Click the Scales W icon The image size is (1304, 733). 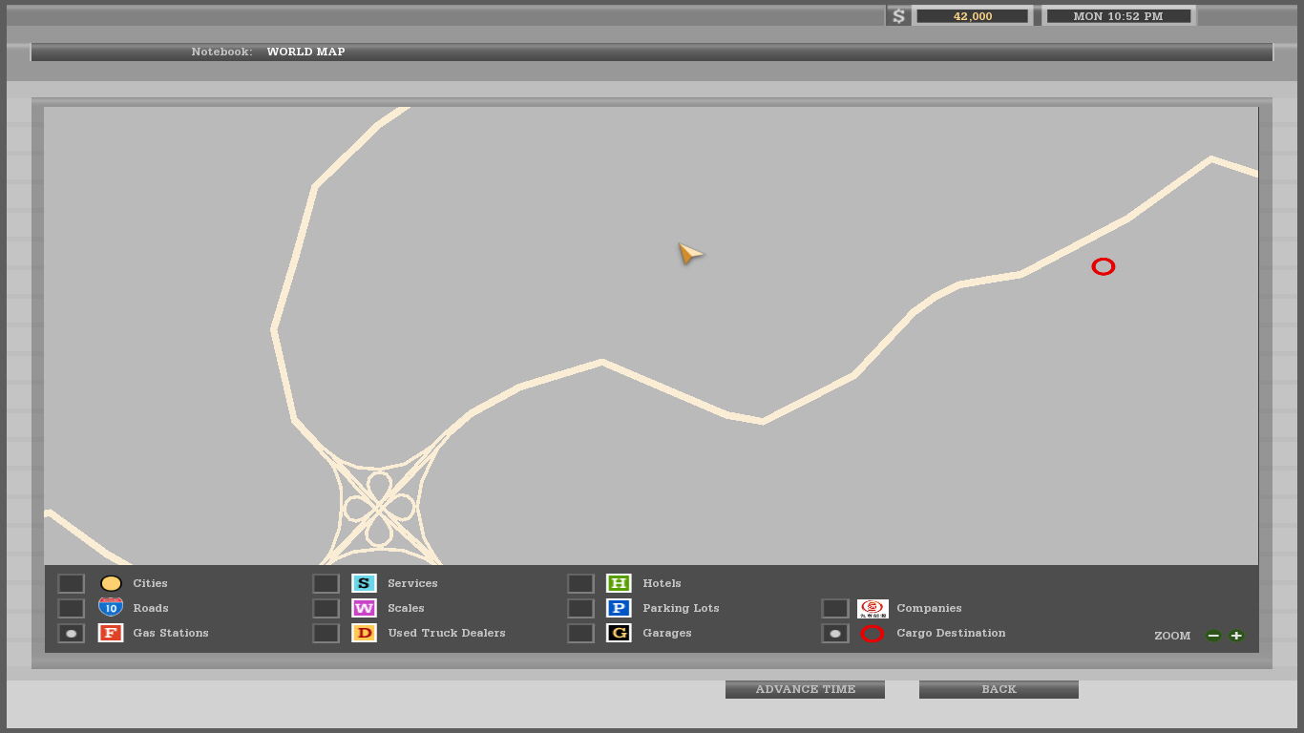[x=364, y=608]
